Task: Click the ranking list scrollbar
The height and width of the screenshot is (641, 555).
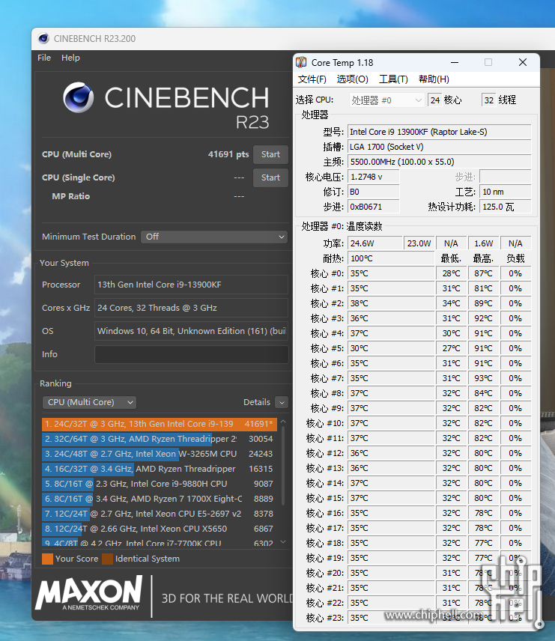Action: tap(283, 466)
